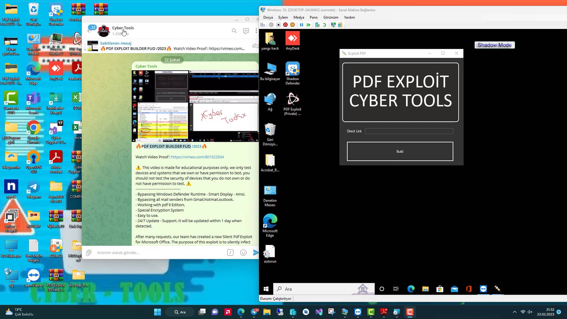Open the discussion icon in Telegram header
567x319 pixels.
click(246, 31)
